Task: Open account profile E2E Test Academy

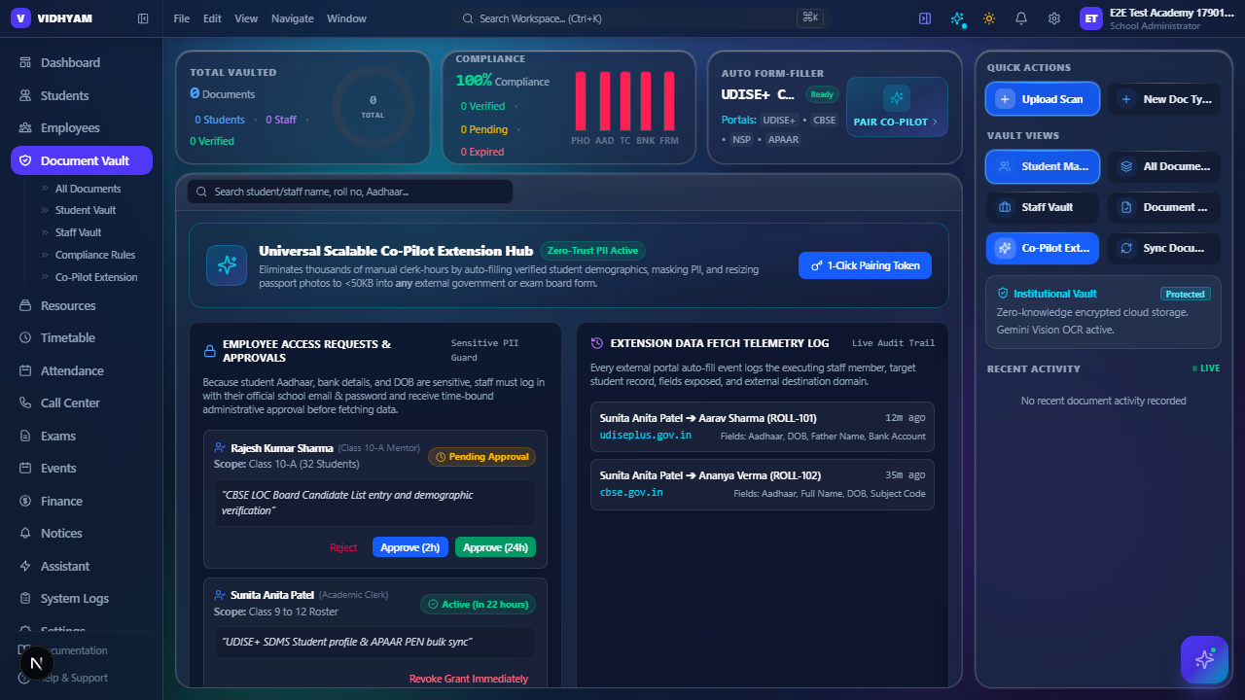Action: pyautogui.click(x=1156, y=18)
